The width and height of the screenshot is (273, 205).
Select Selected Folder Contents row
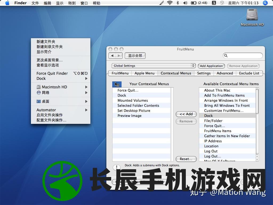point(141,105)
